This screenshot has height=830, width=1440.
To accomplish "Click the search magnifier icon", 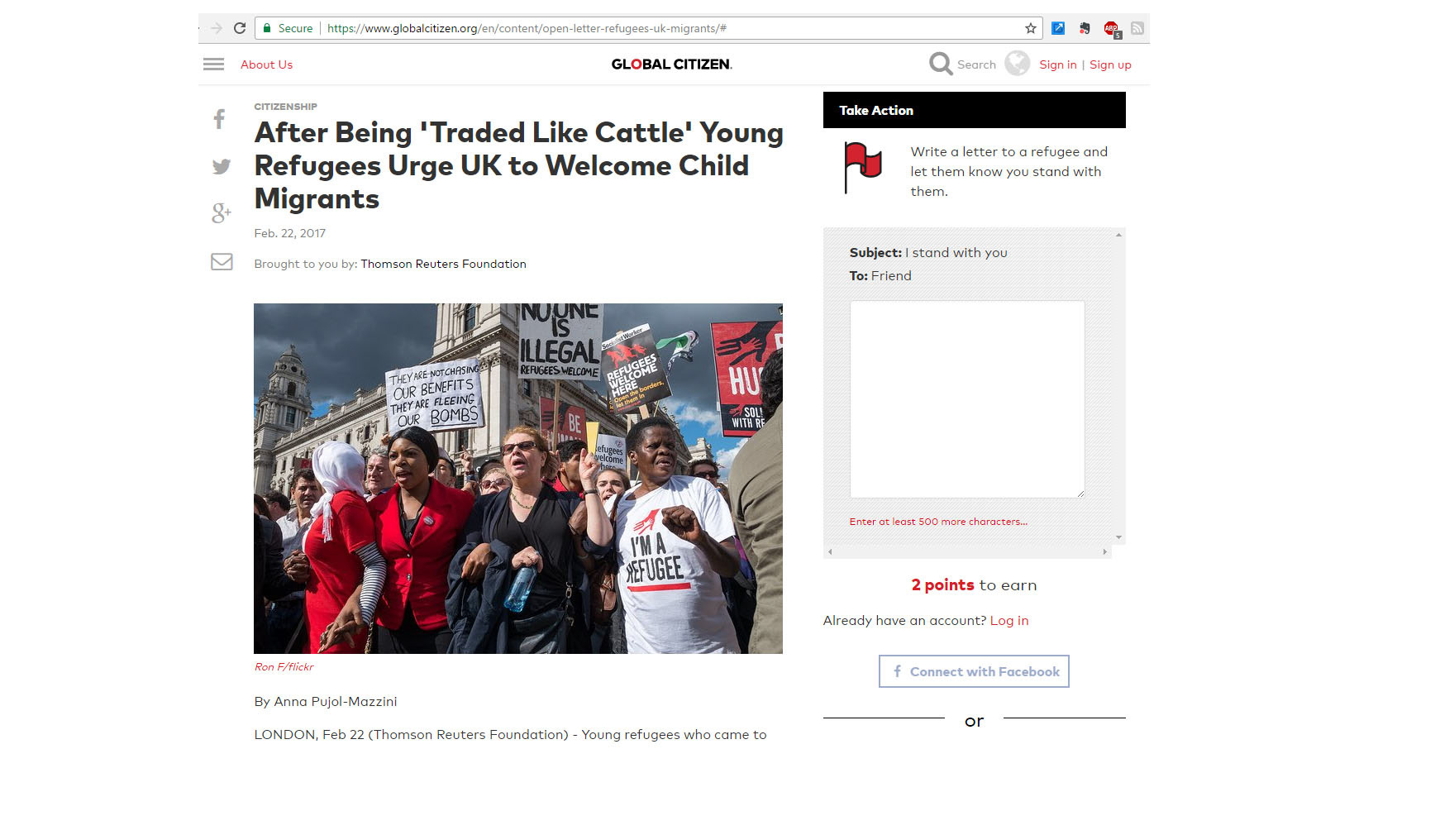I will point(941,64).
